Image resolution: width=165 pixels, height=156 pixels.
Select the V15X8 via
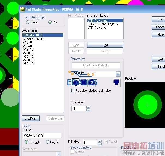coord(43,42)
